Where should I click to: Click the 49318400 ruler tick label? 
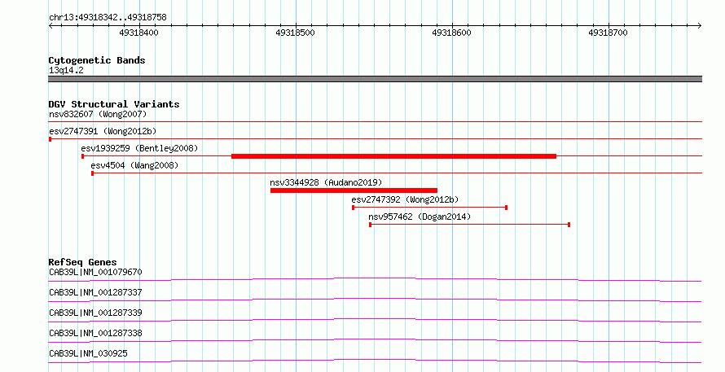point(138,33)
